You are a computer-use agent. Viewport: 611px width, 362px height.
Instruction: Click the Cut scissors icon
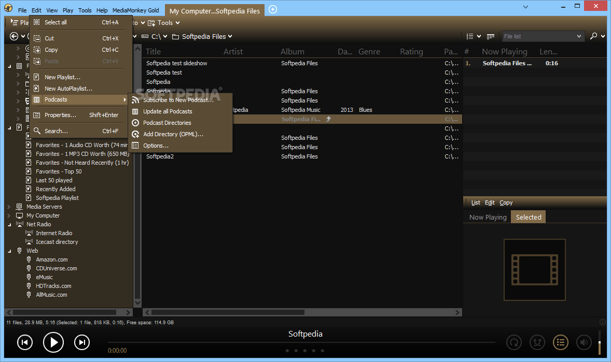[37, 38]
